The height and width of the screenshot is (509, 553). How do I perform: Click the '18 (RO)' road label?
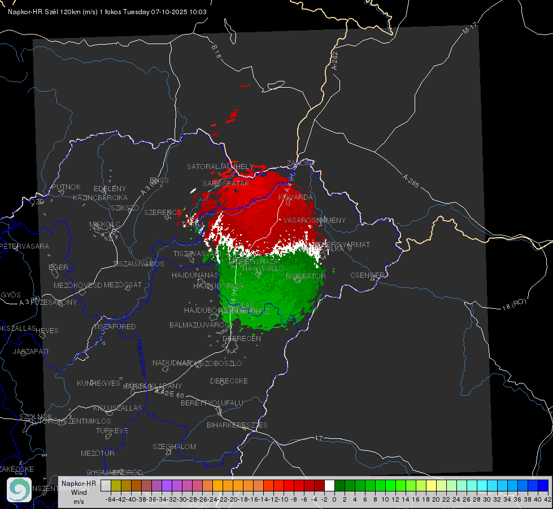pos(514,304)
